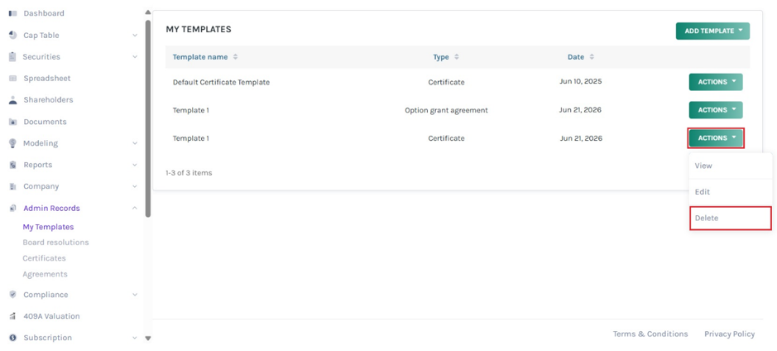
Task: Sort by Template name column arrows
Action: click(235, 57)
